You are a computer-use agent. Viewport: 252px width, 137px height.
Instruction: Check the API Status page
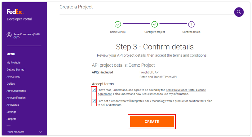pos(13,105)
